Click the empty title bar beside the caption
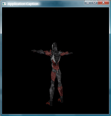The width and height of the screenshot is (111, 116). pos(61,4)
